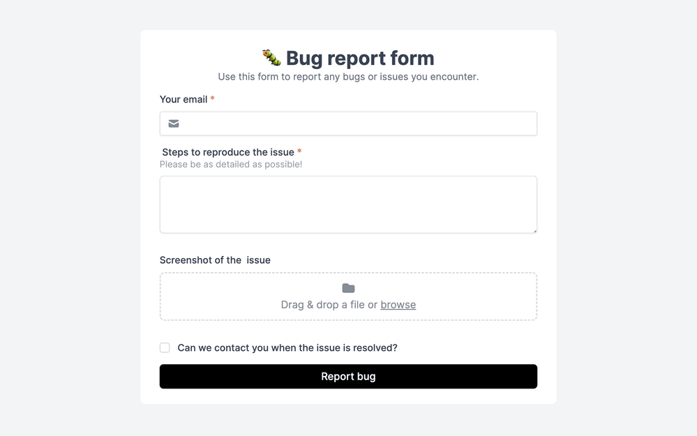Screen dimensions: 697x436
Task: Click the "Please be as detailed as possible!" hint
Action: pos(231,165)
